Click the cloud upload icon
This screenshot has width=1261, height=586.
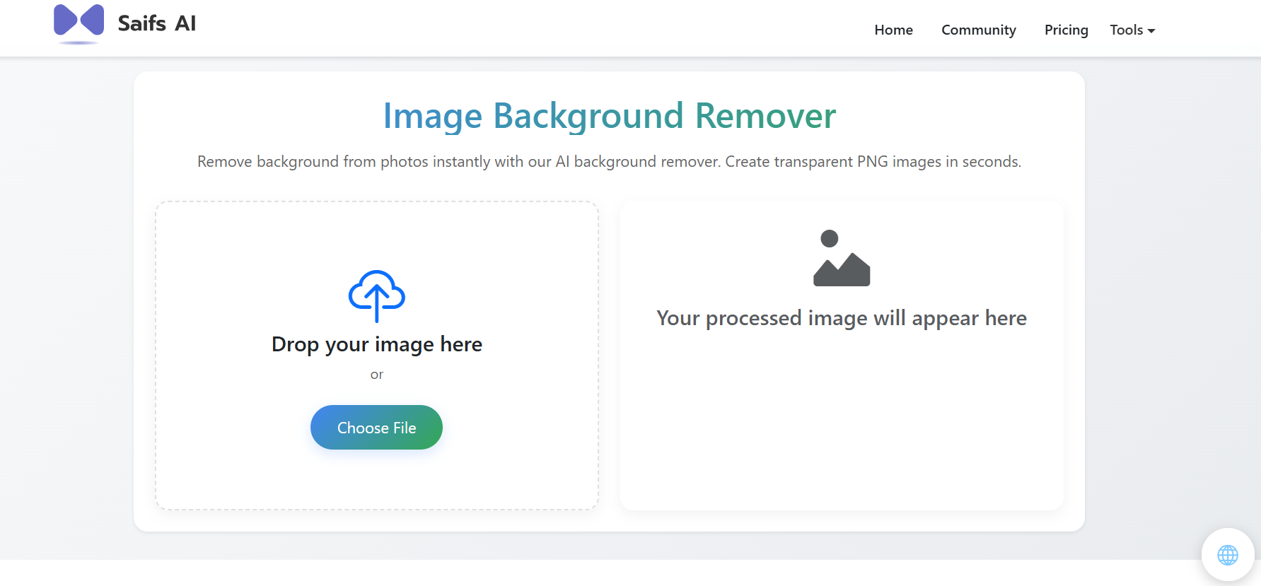[x=376, y=295]
